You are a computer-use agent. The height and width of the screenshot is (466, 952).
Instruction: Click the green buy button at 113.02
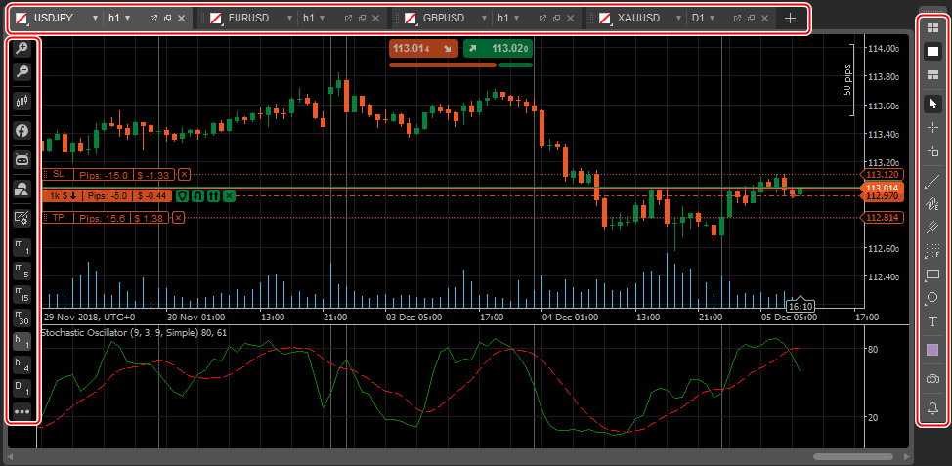click(x=498, y=48)
